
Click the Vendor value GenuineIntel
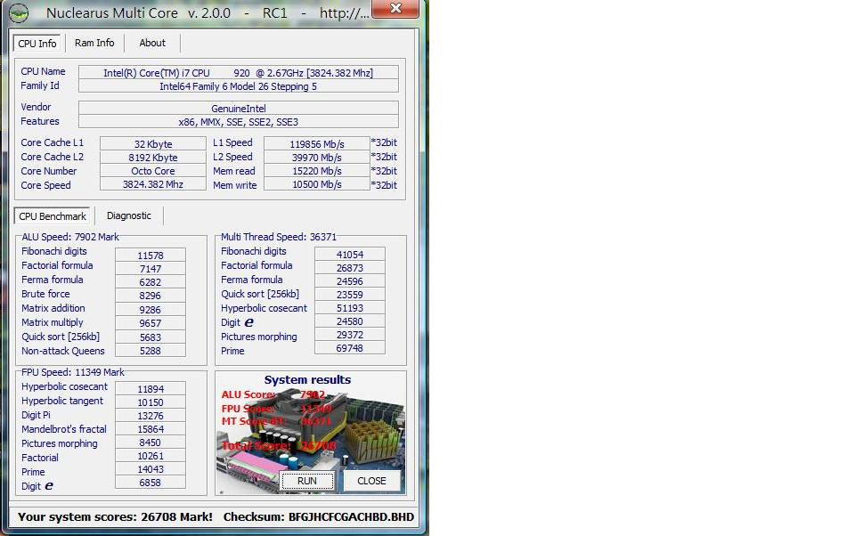point(239,108)
